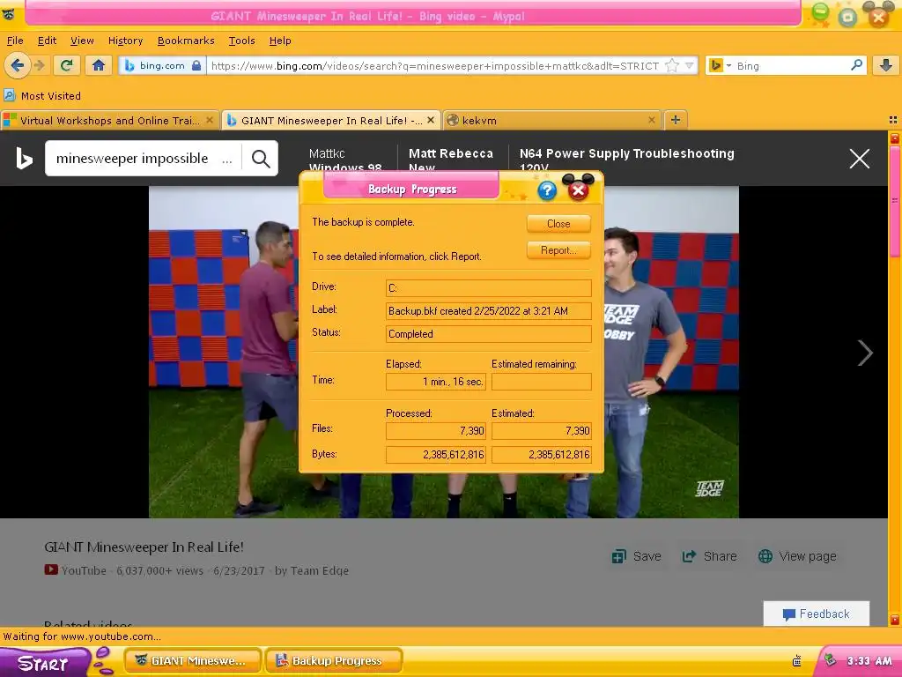Go to next video with right chevron
902x677 pixels.
click(865, 353)
